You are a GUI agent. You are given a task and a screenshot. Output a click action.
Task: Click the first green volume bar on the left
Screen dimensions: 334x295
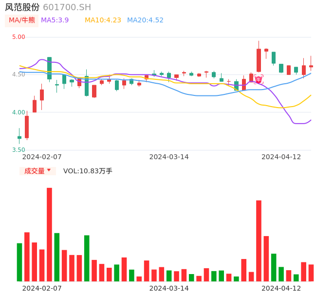[19, 262]
